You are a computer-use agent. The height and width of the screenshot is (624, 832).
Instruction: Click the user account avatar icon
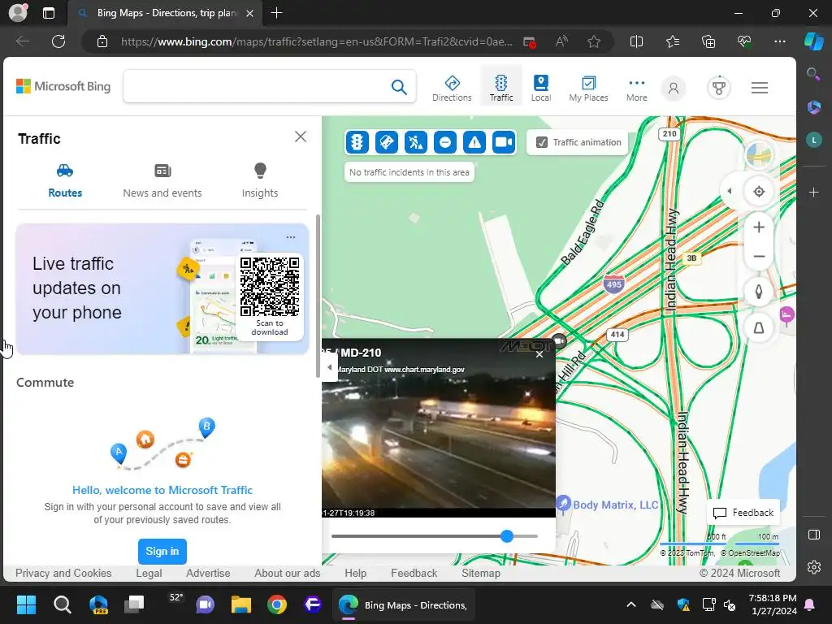674,88
